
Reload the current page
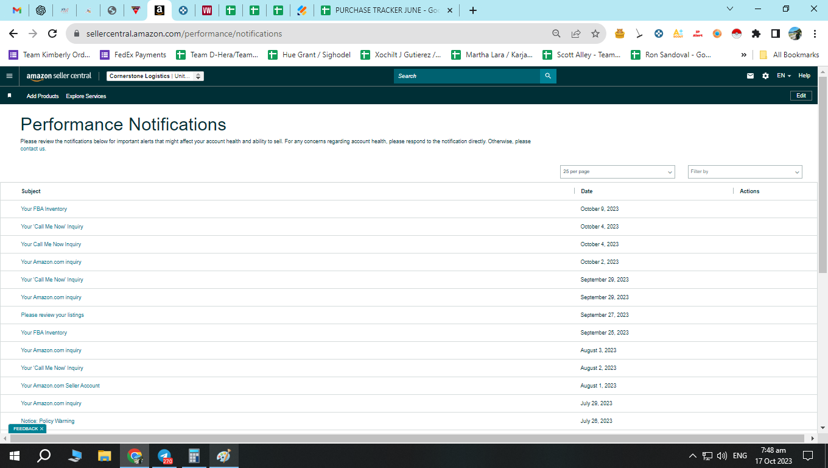click(x=52, y=34)
